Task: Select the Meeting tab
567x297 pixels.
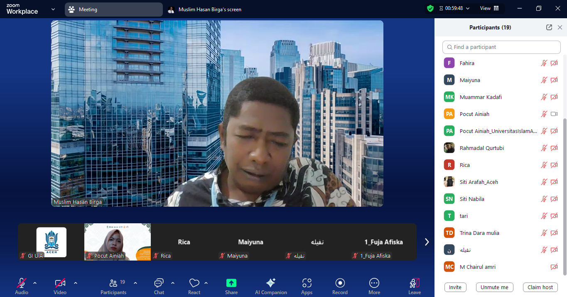Action: (x=113, y=10)
